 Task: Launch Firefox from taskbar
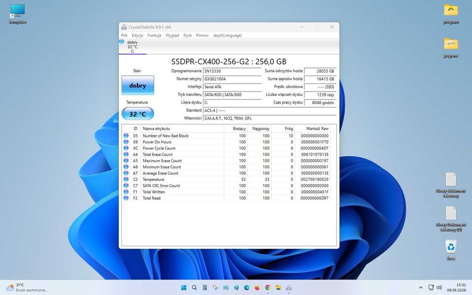[257, 287]
